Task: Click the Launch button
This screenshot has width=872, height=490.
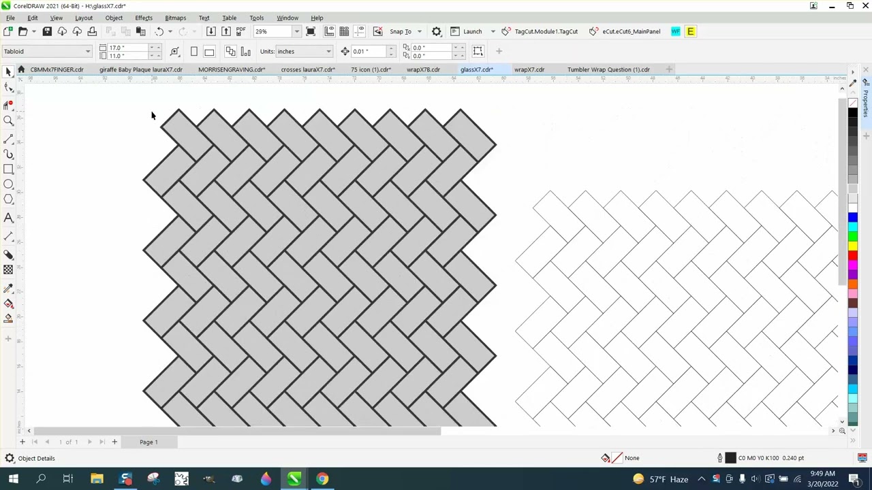Action: click(467, 31)
